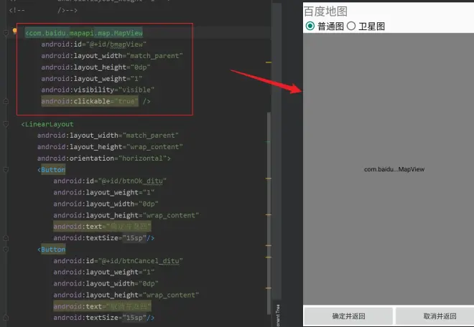Collapse the LinearLayout tag in the gutter
This screenshot has width=474, height=327.
click(6, 124)
